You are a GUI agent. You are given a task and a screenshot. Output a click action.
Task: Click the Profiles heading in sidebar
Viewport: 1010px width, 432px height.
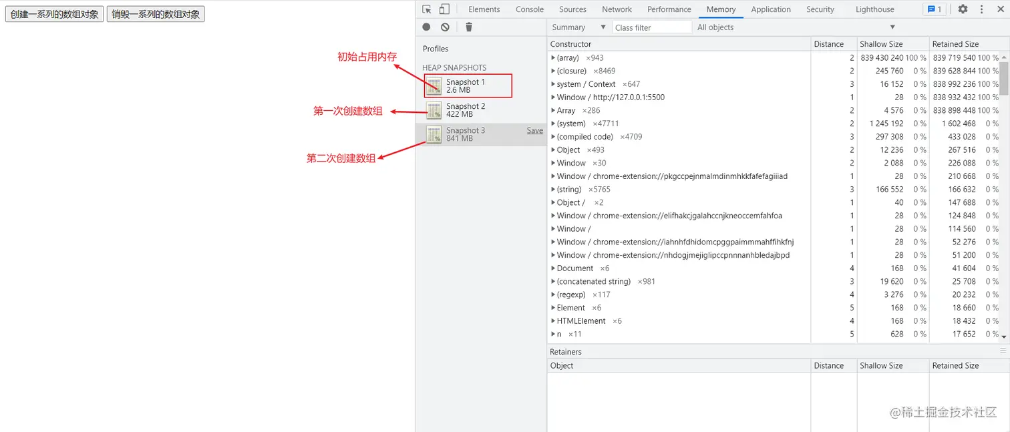[436, 49]
